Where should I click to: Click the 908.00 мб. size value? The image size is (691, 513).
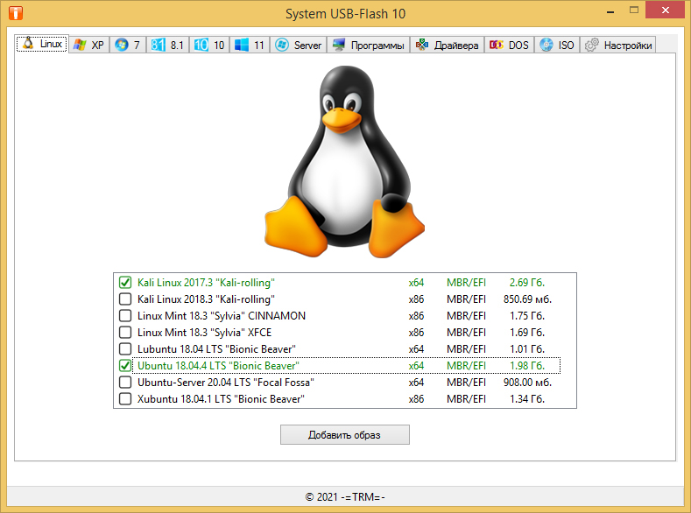[x=527, y=383]
